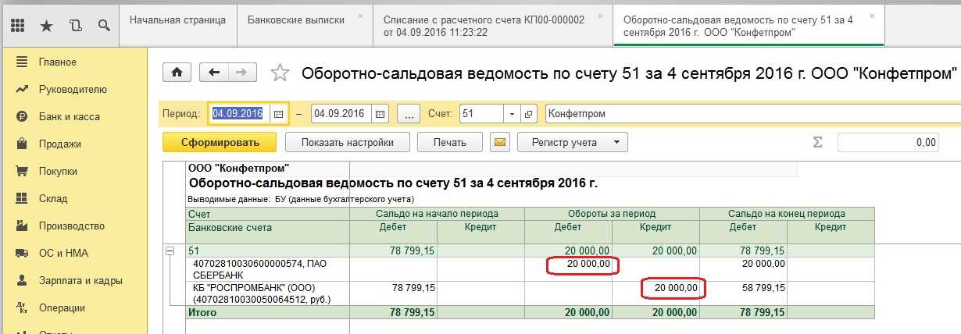Add report to favorites with star outline
Image resolution: width=961 pixels, height=334 pixels.
click(279, 73)
